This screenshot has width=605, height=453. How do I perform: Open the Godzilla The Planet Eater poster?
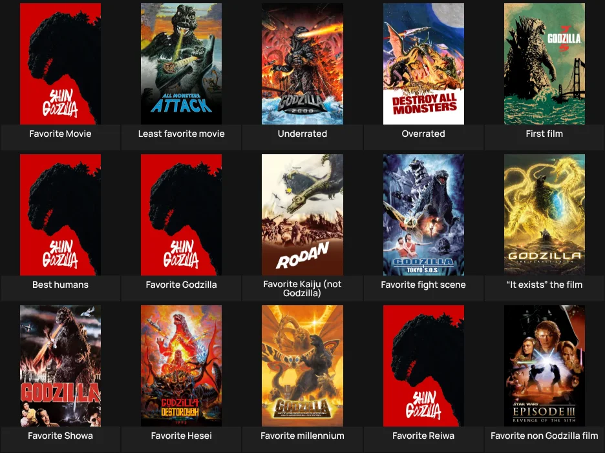click(x=544, y=215)
